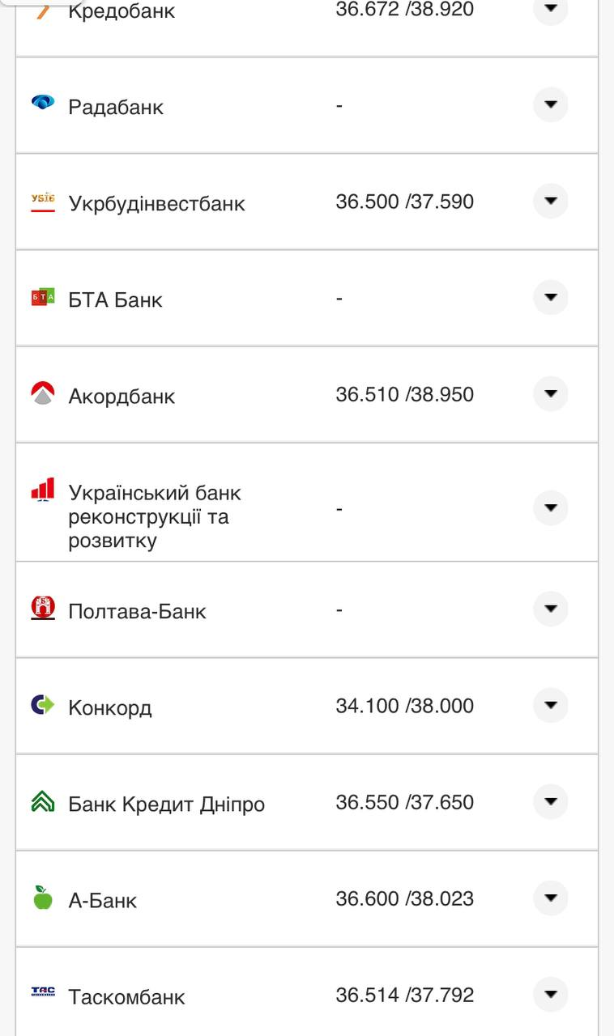Click Банк Кредит Дніпро rate 36.550 /37.650
614x1036 pixels.
[404, 802]
